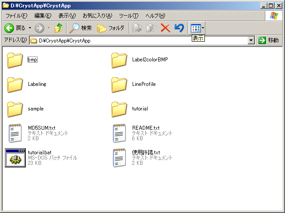The width and height of the screenshot is (285, 213).
Task: Minimize the CrystApp window
Action: pyautogui.click(x=264, y=6)
